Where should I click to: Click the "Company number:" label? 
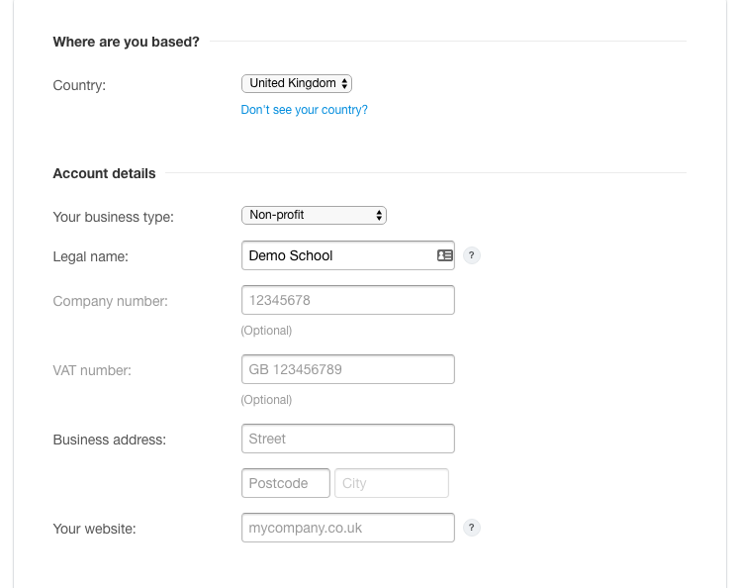point(110,301)
